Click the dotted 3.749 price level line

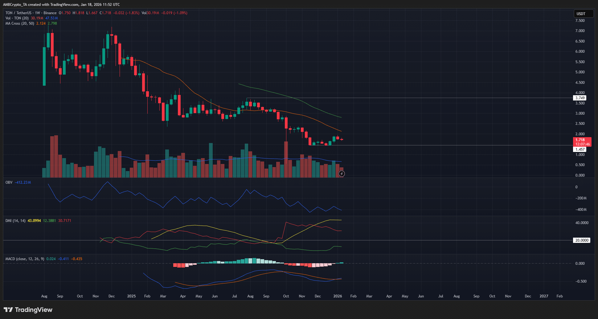(x=401, y=98)
